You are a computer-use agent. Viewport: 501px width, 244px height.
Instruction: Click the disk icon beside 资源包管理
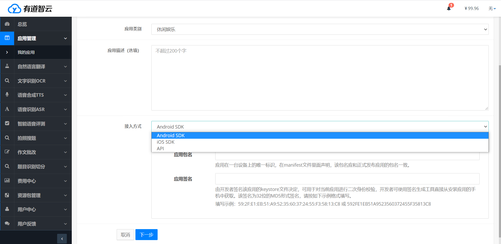pos(7,195)
